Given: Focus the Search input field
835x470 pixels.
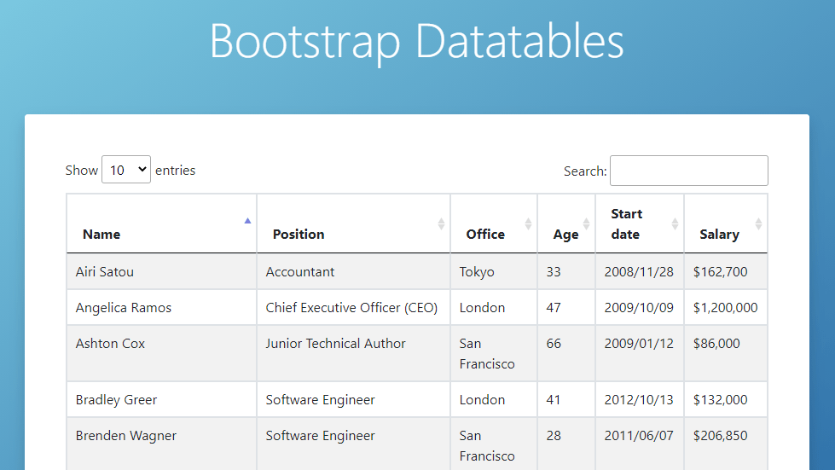Looking at the screenshot, I should (x=688, y=171).
